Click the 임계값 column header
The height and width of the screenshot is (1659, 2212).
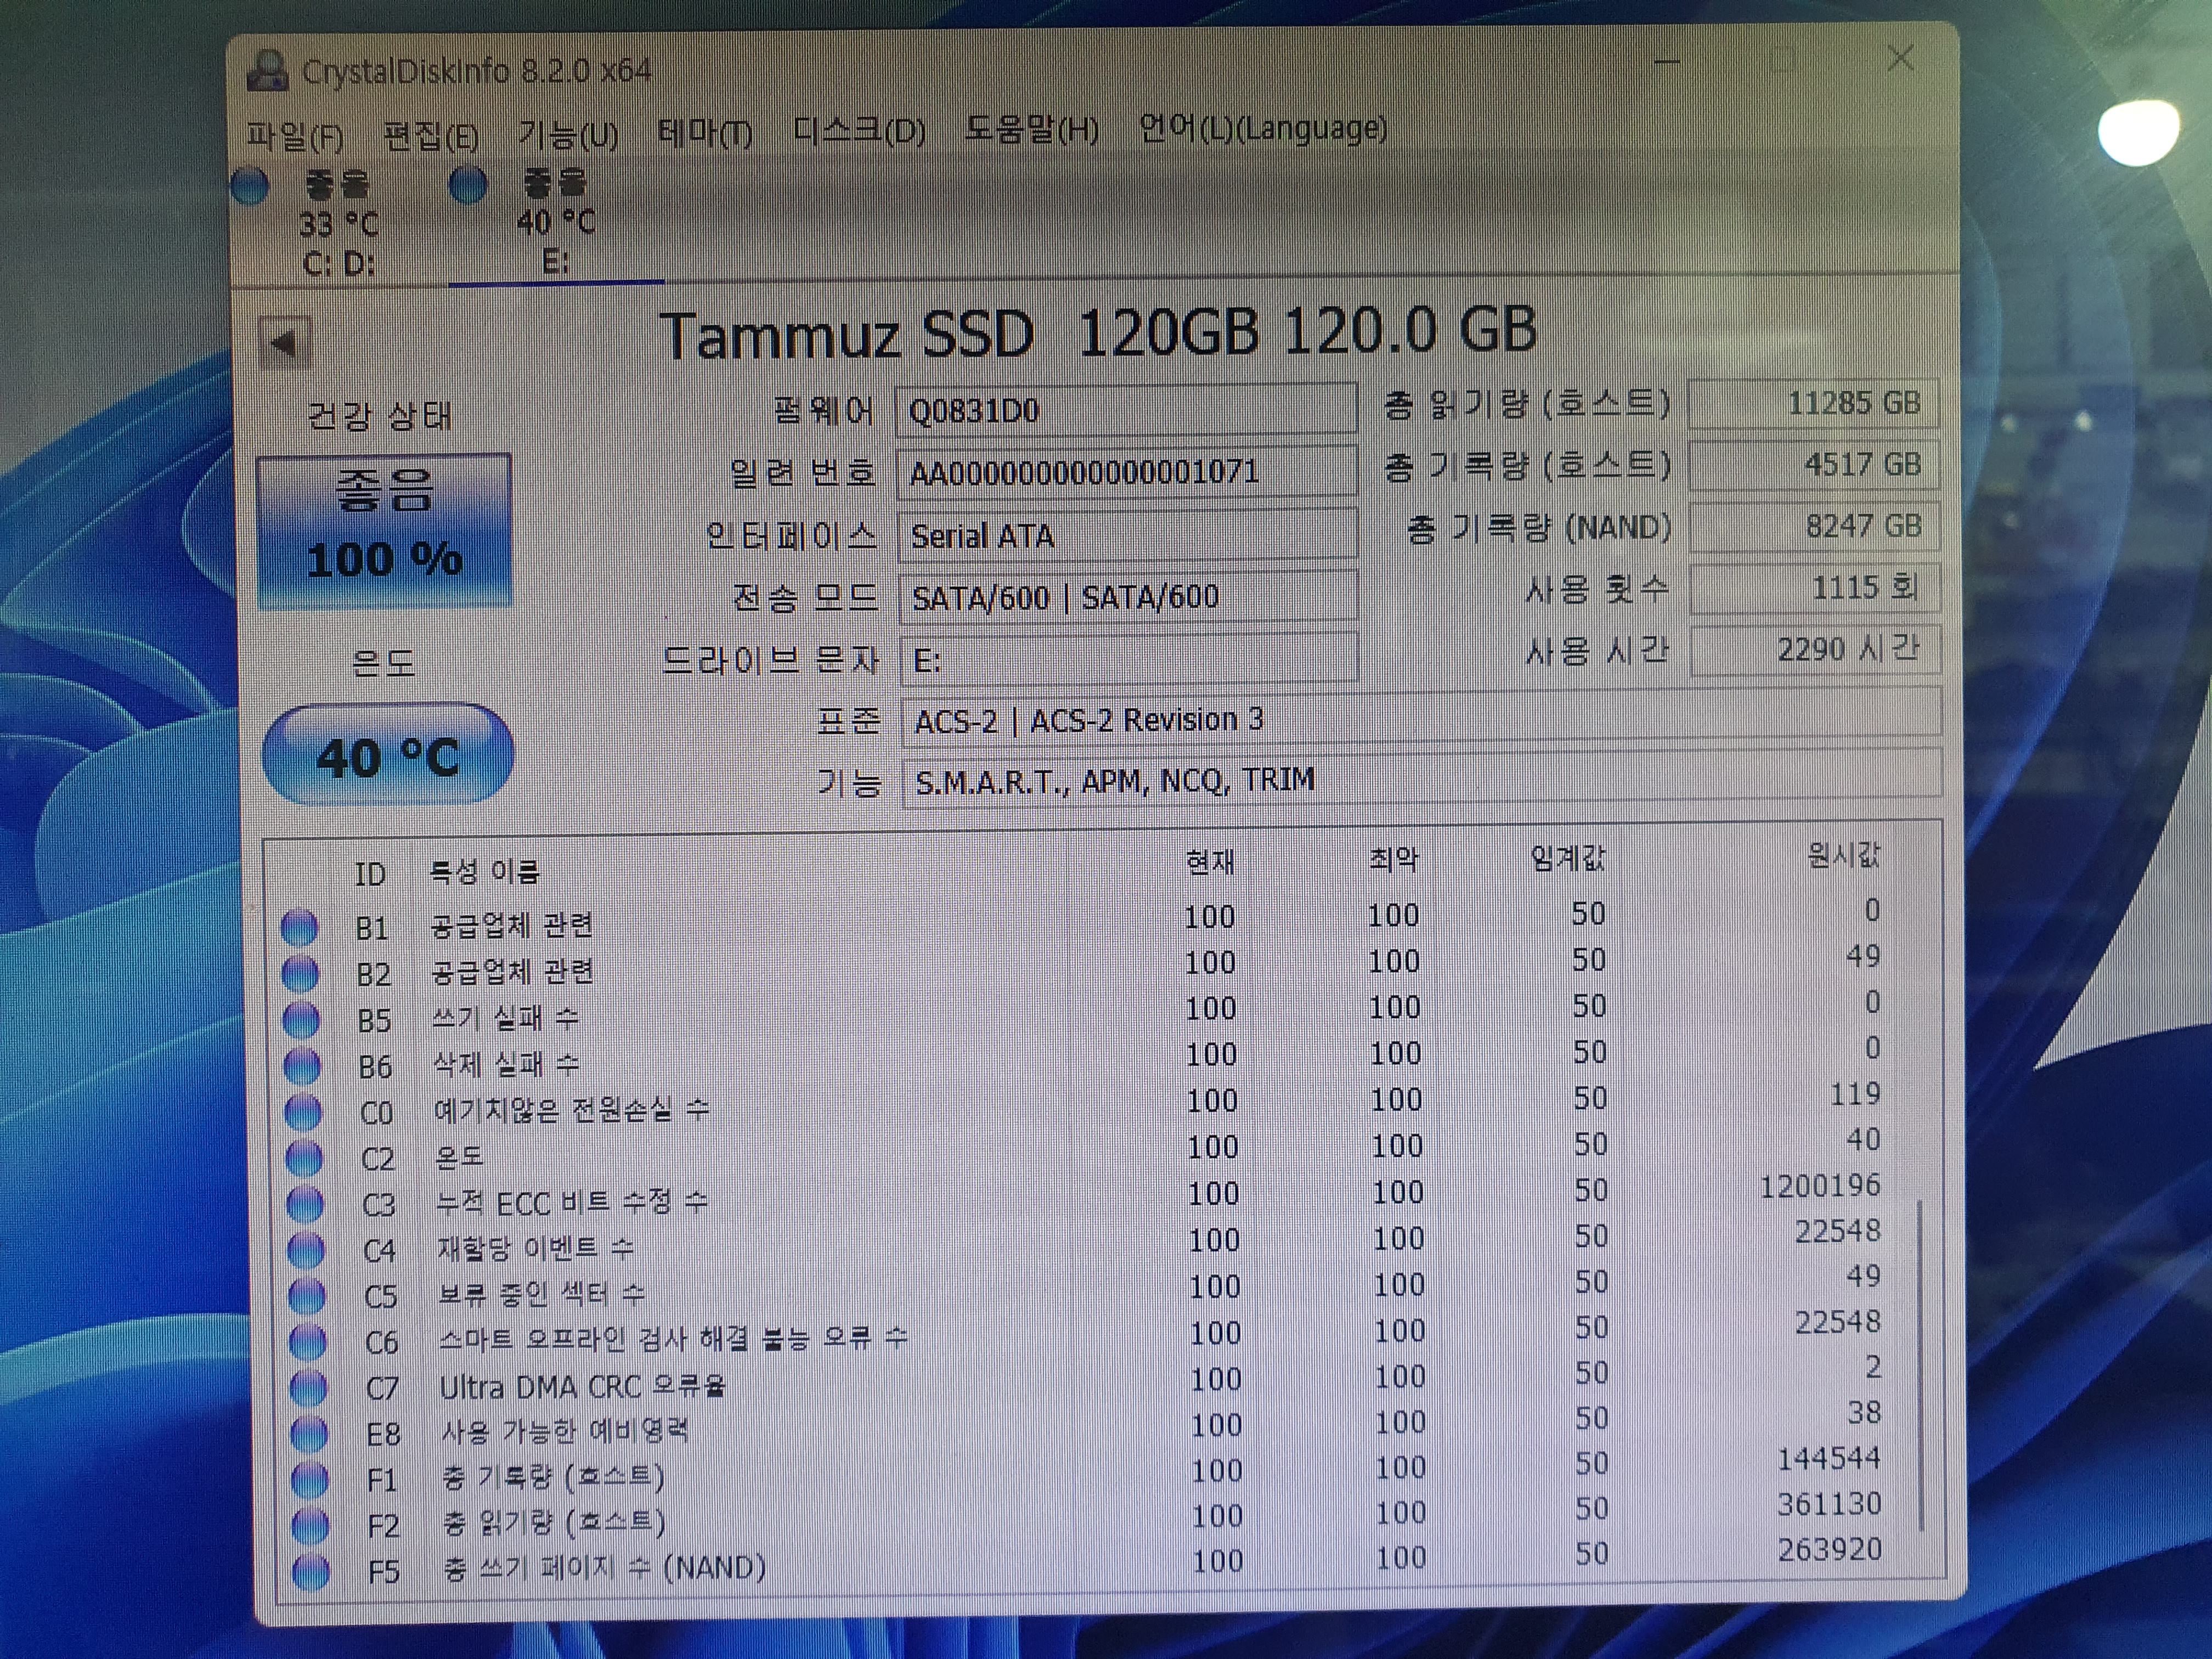[x=1567, y=858]
